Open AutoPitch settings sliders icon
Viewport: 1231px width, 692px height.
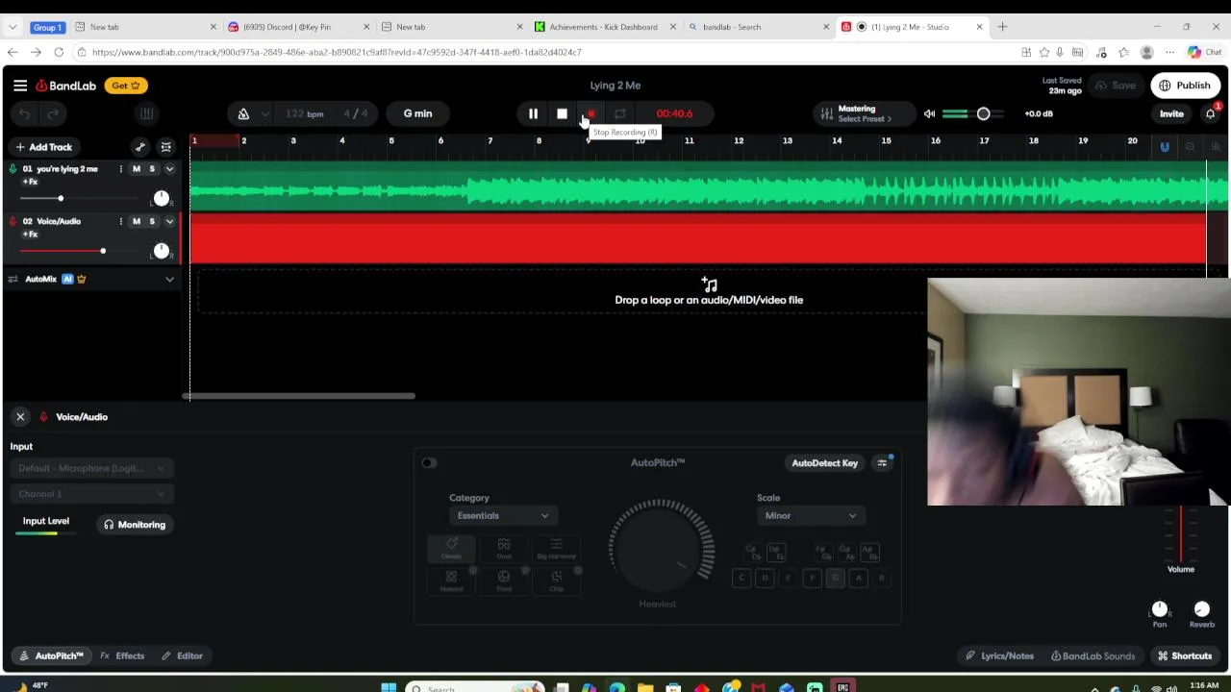pos(882,463)
